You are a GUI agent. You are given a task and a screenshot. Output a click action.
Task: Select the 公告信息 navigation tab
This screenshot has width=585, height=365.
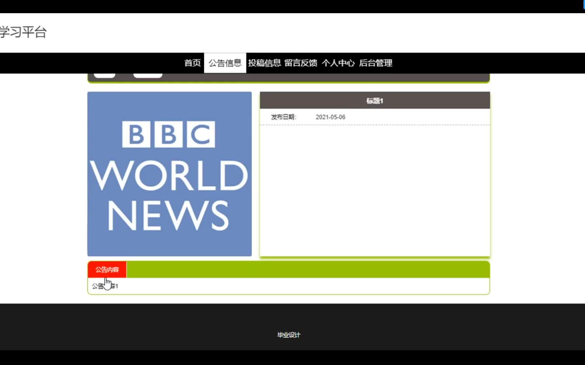pos(225,63)
